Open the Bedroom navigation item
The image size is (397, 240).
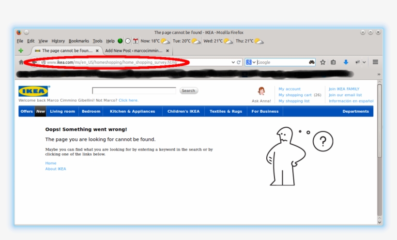point(91,111)
